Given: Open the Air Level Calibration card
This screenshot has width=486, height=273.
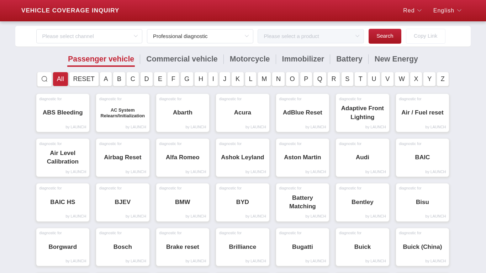Looking at the screenshot, I should coord(63,157).
